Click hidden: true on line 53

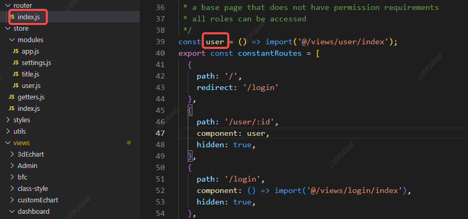[226, 202]
